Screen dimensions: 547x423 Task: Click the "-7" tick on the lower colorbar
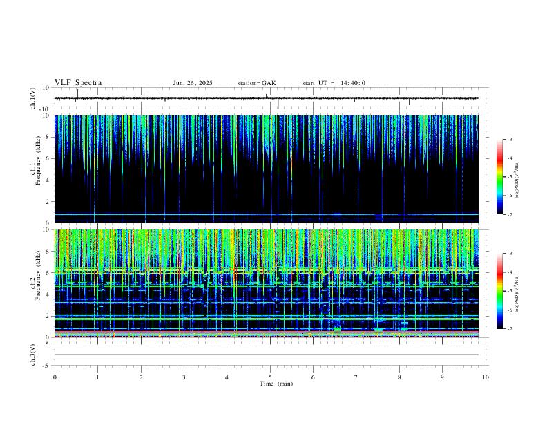[509, 329]
